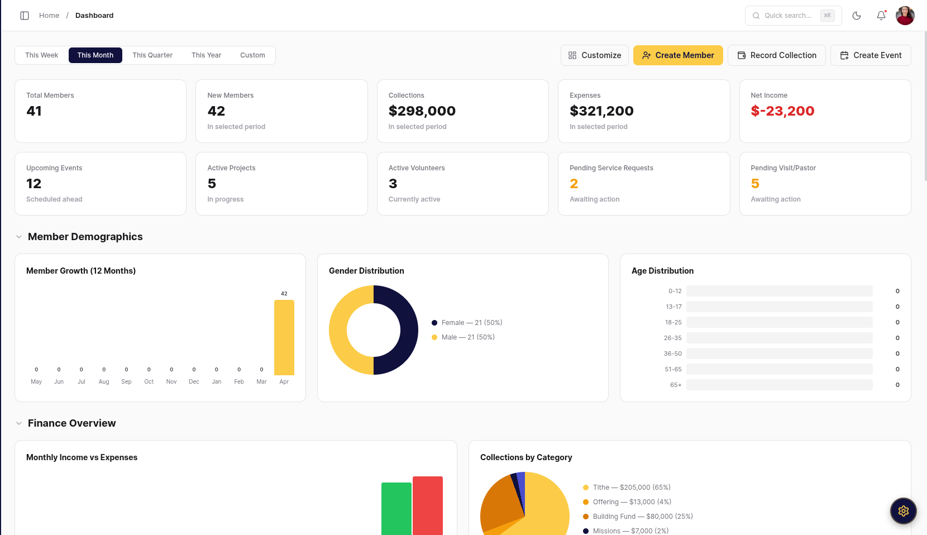Screen dimensions: 927x535
Task: Click the Upcoming Events count 12
Action: [x=34, y=184]
